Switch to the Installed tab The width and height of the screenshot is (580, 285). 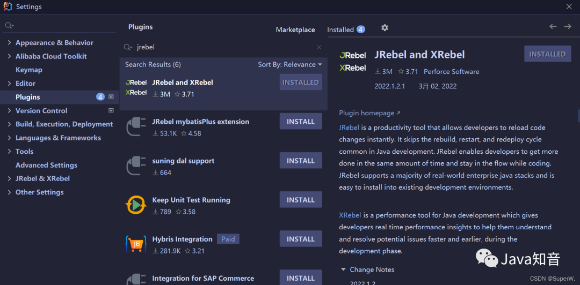point(340,30)
